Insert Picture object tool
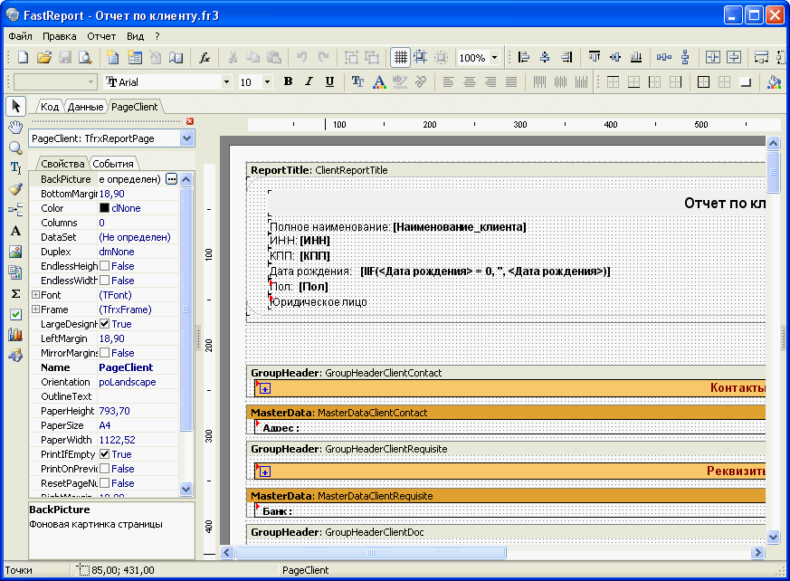 15,252
